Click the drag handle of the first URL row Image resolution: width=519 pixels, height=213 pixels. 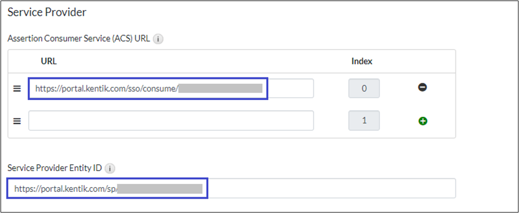(17, 88)
